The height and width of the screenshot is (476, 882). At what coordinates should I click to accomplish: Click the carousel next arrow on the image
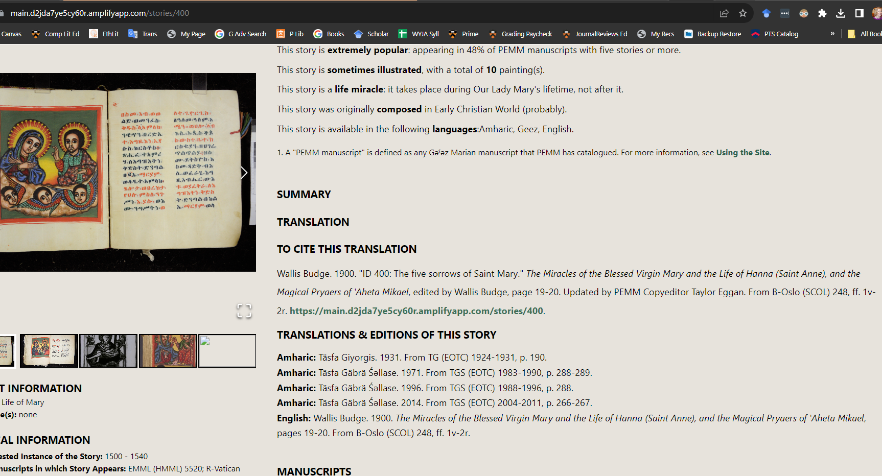[x=244, y=173]
